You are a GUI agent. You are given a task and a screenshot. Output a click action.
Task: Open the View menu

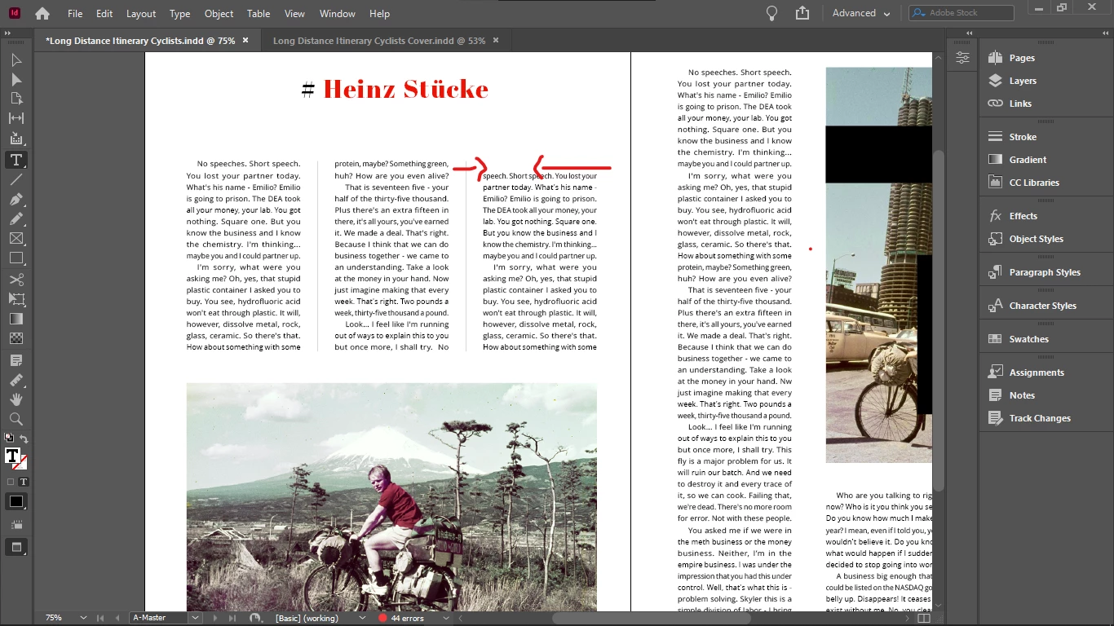point(294,14)
